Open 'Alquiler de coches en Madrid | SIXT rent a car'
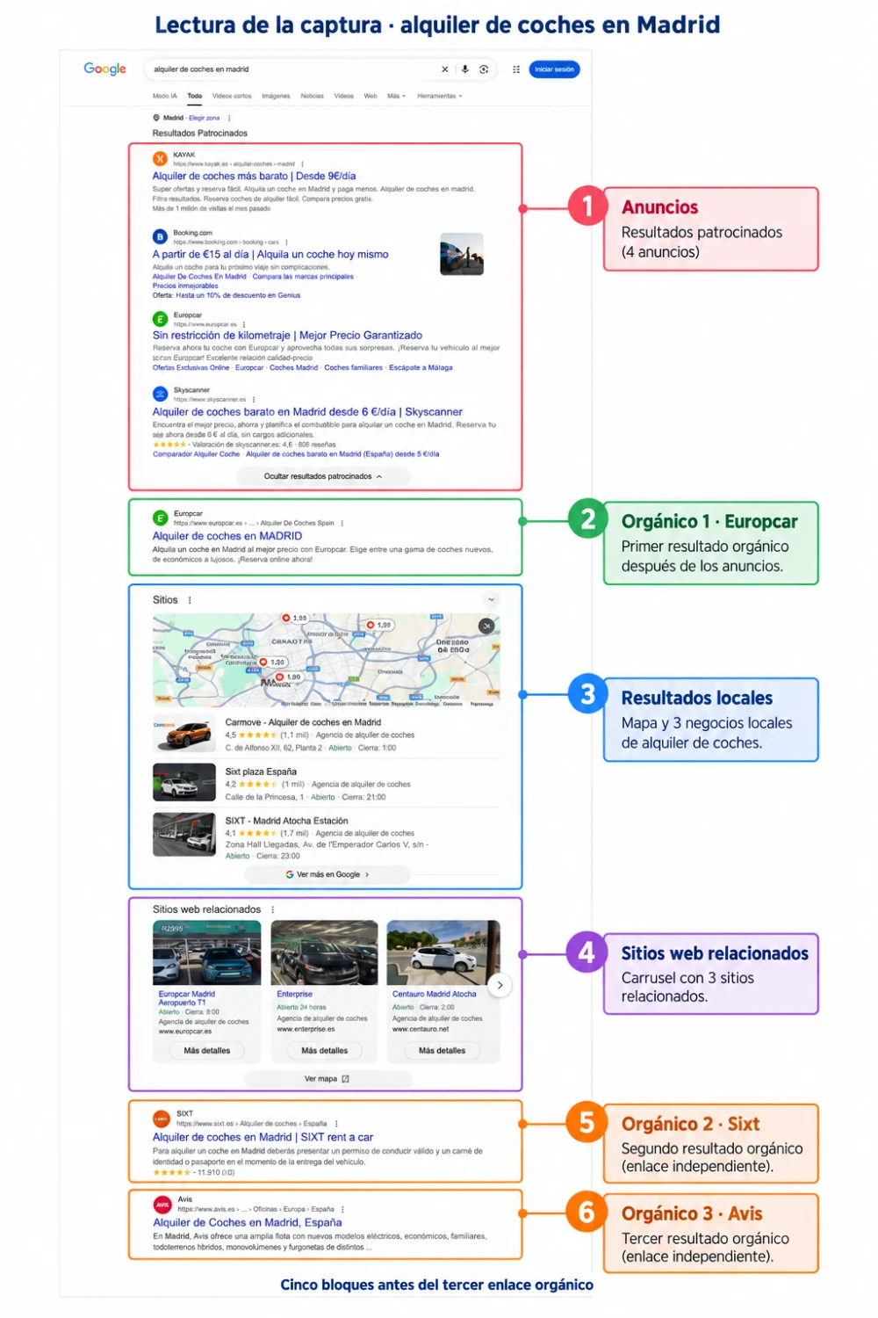The height and width of the screenshot is (1318, 878). (263, 1137)
